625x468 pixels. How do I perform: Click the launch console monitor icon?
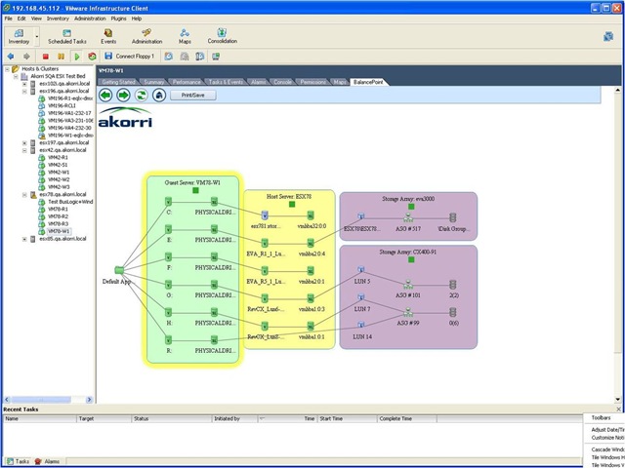216,57
